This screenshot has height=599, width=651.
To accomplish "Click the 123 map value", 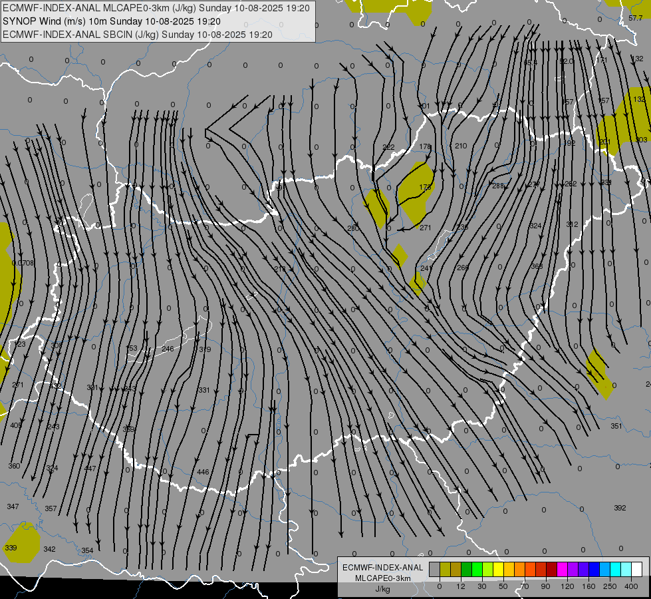I will (19, 344).
